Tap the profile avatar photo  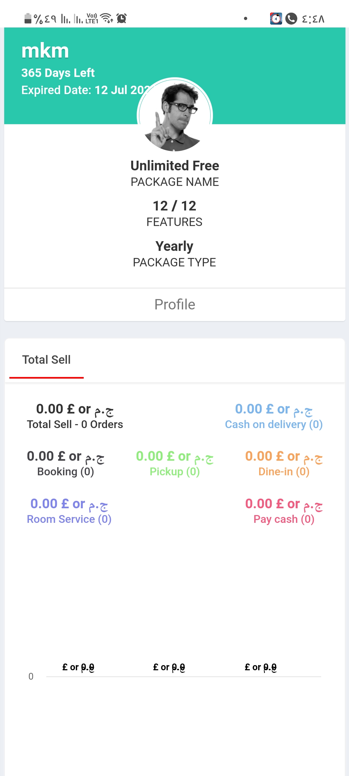click(175, 115)
